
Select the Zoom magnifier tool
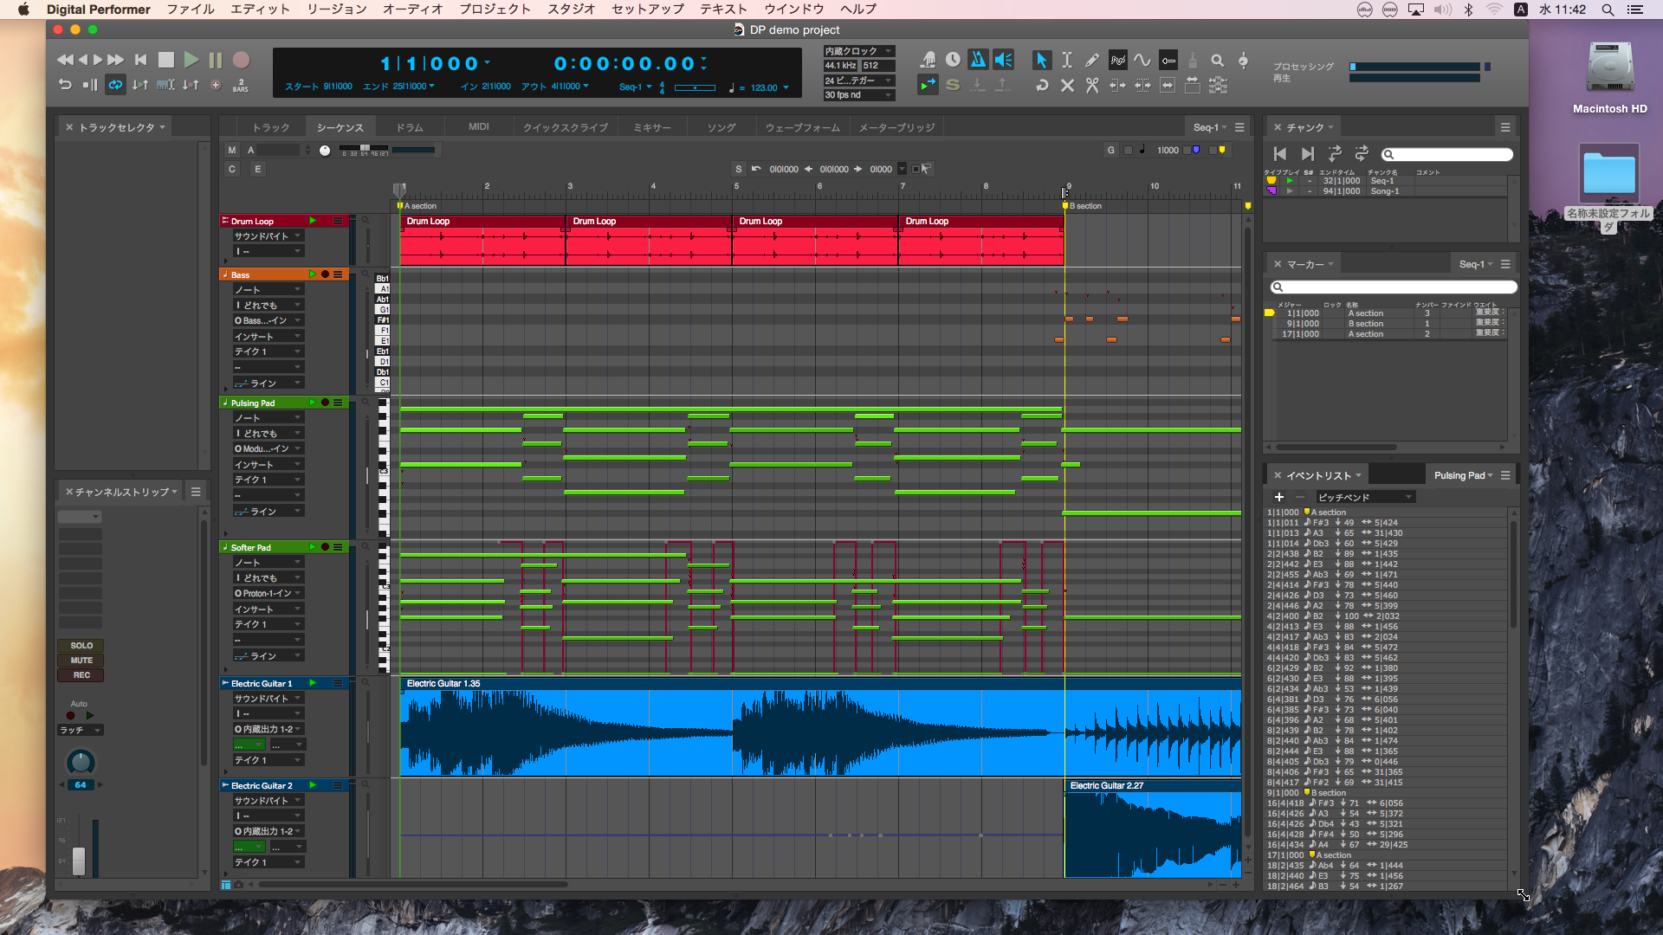(1217, 60)
